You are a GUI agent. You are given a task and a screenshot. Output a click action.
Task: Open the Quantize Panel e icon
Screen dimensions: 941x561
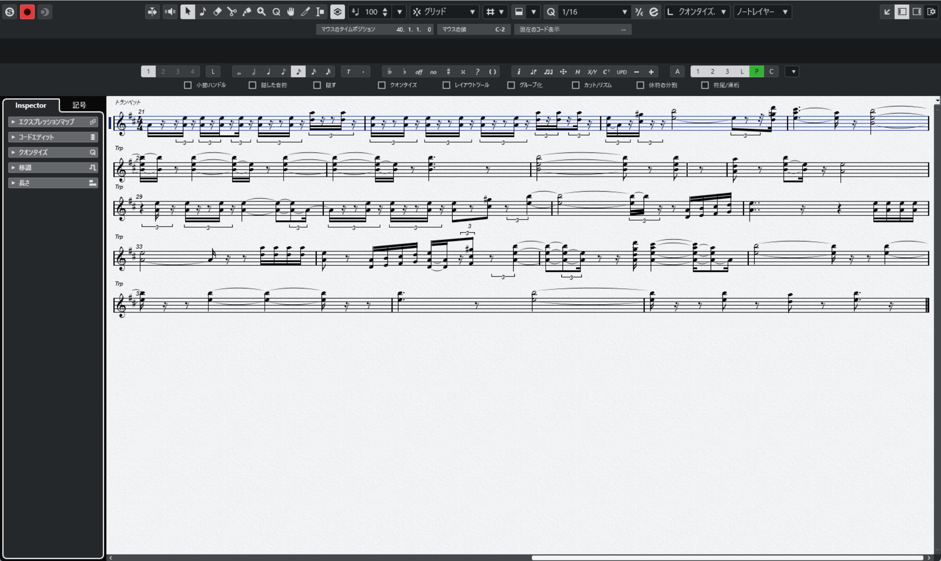[653, 12]
